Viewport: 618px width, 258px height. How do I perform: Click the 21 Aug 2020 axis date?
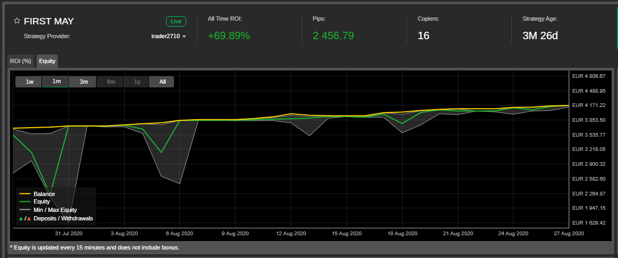[x=458, y=234]
